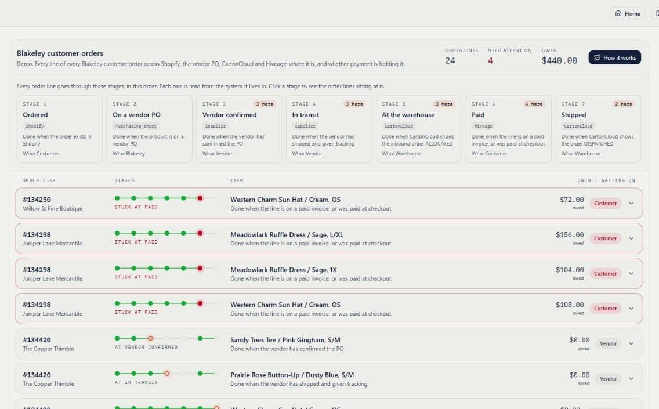Click the Owed total $440.00

[559, 61]
